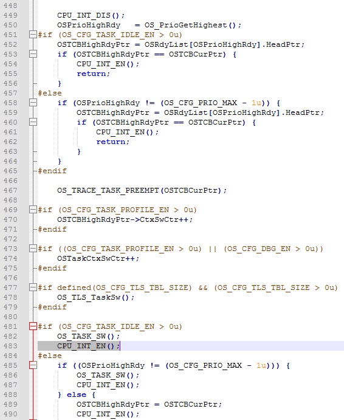Screen dimensions: 344x420
Task: Click the #else directive on line 457
Action: click(50, 93)
